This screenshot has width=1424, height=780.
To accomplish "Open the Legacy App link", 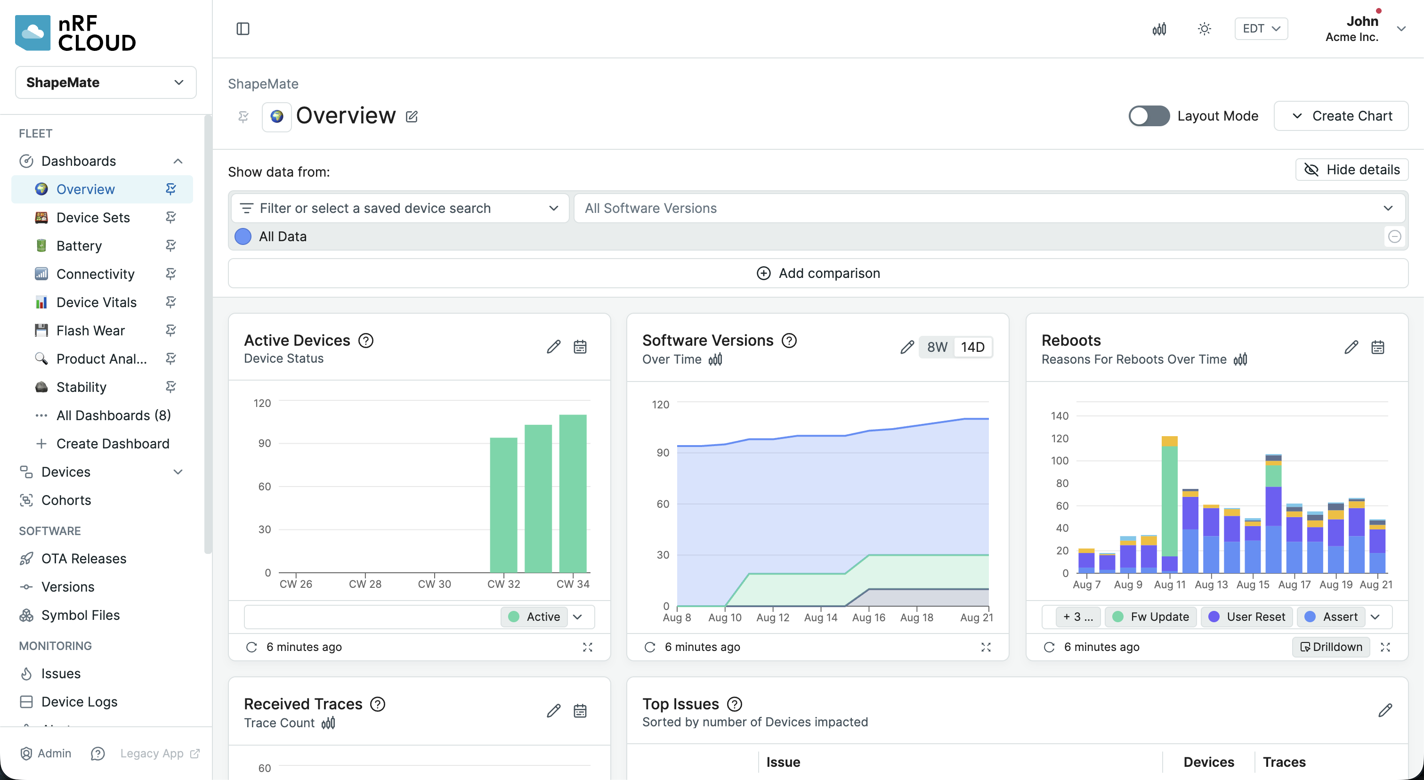I will (160, 753).
